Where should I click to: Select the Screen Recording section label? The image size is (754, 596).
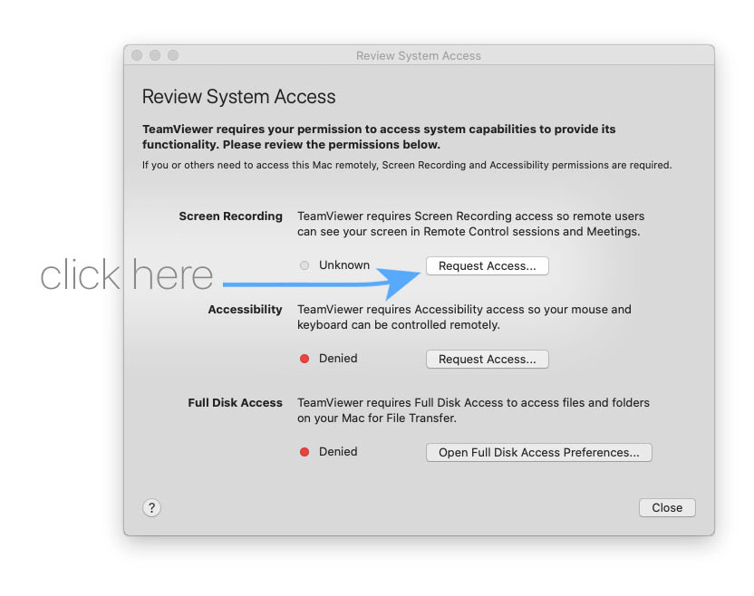click(230, 216)
